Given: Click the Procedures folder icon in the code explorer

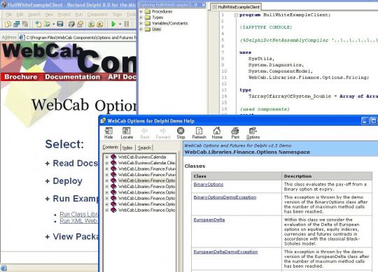Looking at the screenshot, I should (148, 11).
